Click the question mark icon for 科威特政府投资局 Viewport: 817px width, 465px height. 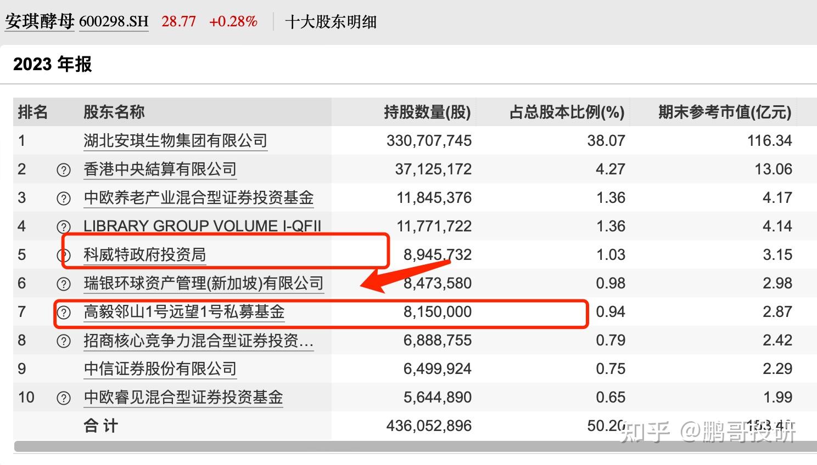(x=64, y=254)
